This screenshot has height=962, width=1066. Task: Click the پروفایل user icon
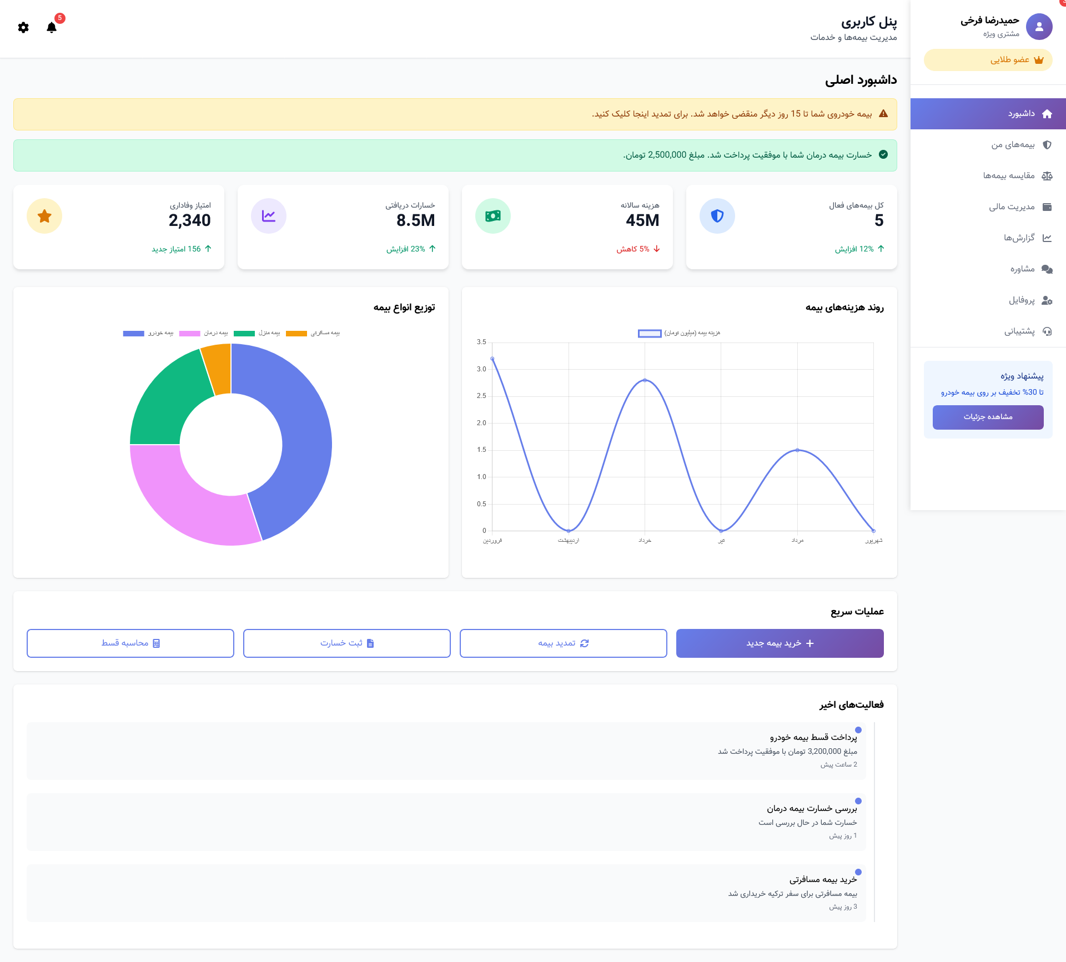point(1047,300)
